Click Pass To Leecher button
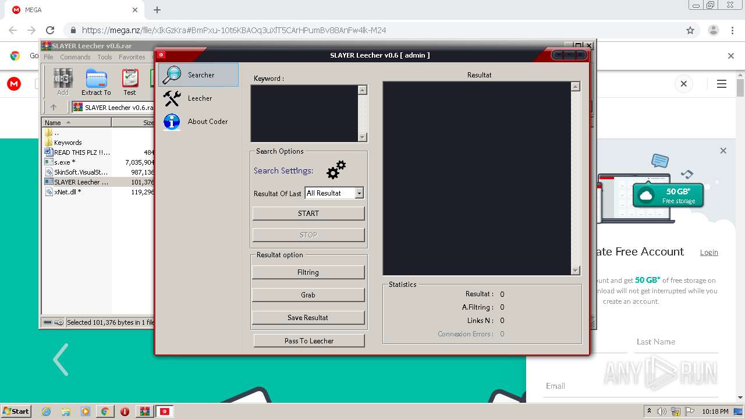The image size is (745, 419). 309,341
